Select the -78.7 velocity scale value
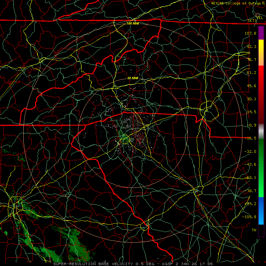This screenshot has width=266, height=266. click(250, 191)
